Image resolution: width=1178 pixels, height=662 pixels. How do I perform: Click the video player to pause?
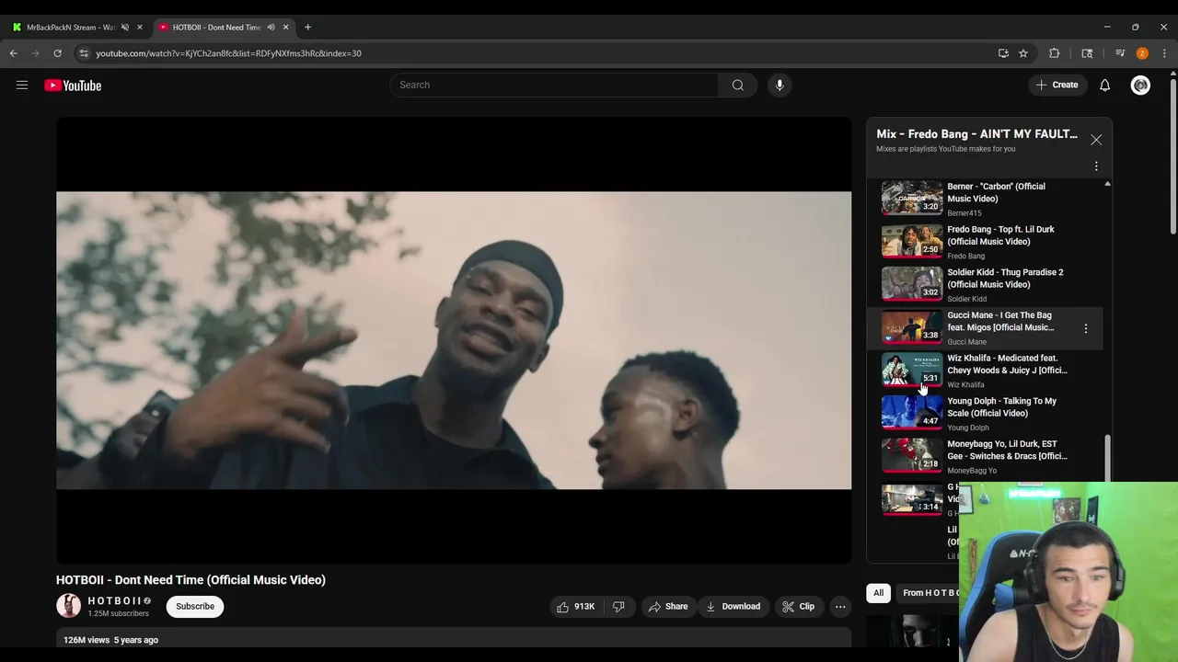454,340
